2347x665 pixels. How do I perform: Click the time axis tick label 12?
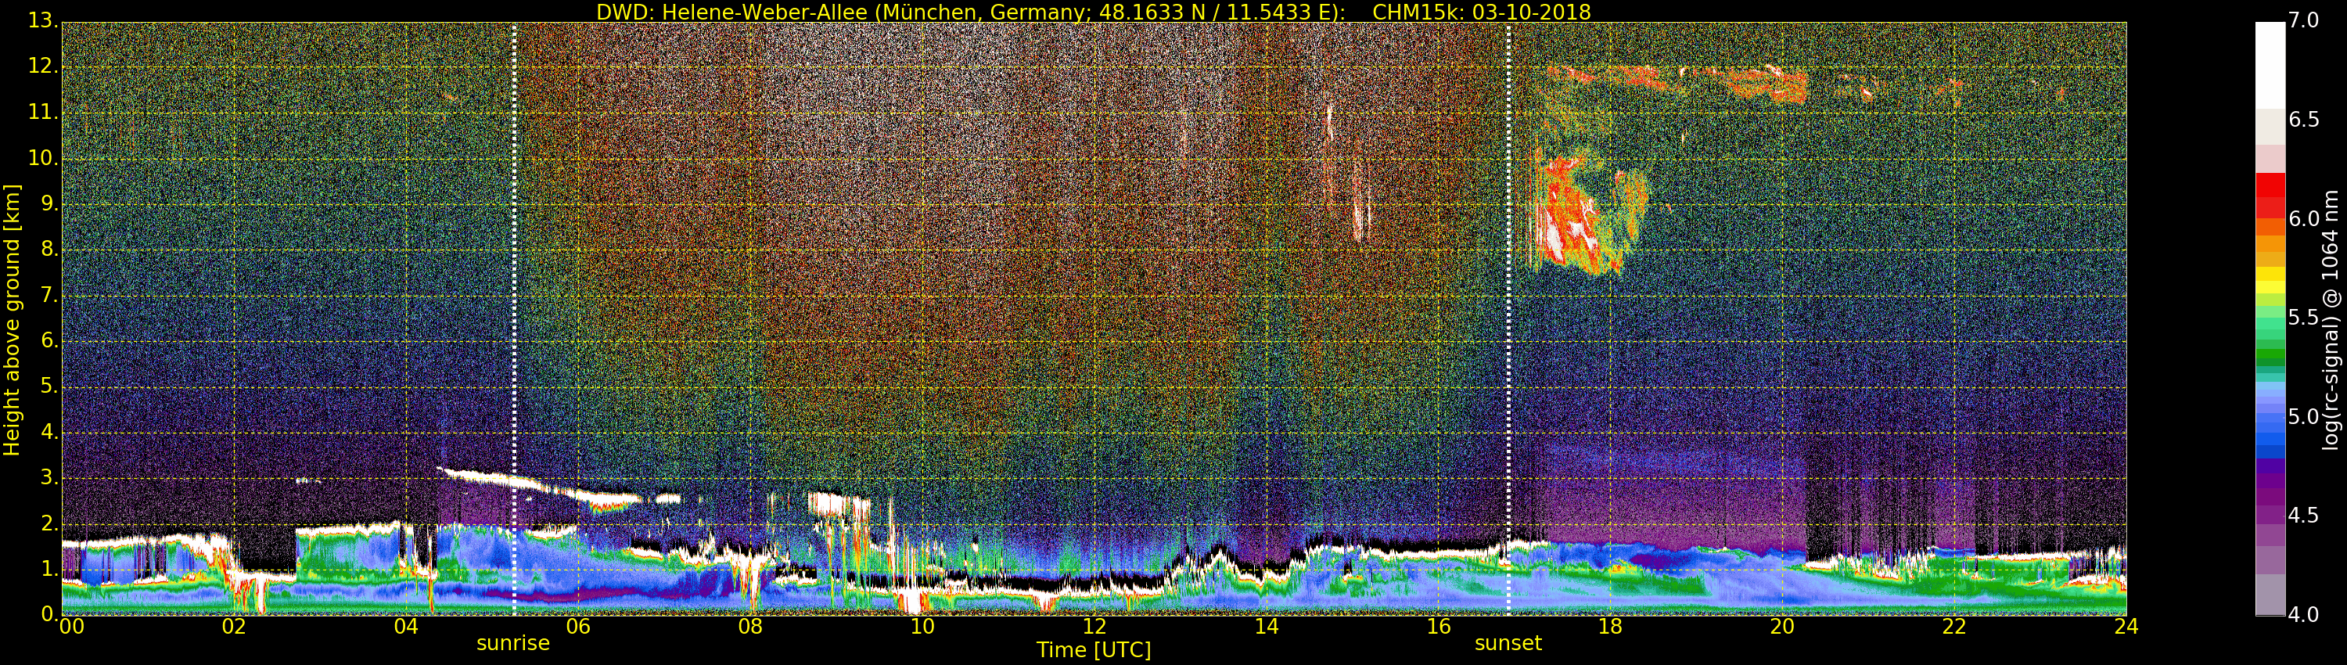(x=1094, y=627)
